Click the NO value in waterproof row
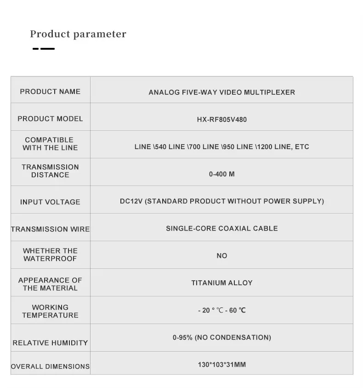The image size is (363, 388). click(221, 256)
